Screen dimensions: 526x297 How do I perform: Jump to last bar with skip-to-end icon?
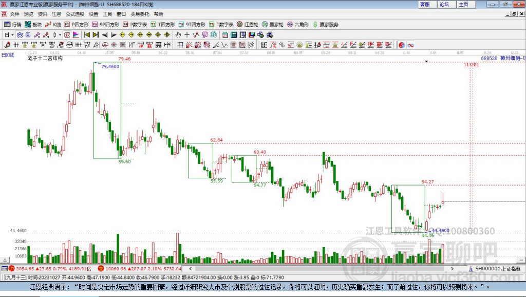96,35
